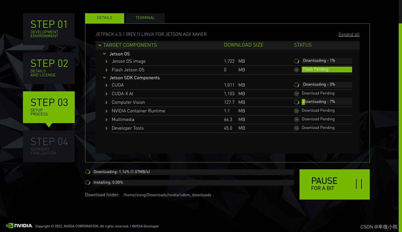This screenshot has width=402, height=232.
Task: Expand the Computer Vision row chevron
Action: pyautogui.click(x=106, y=103)
